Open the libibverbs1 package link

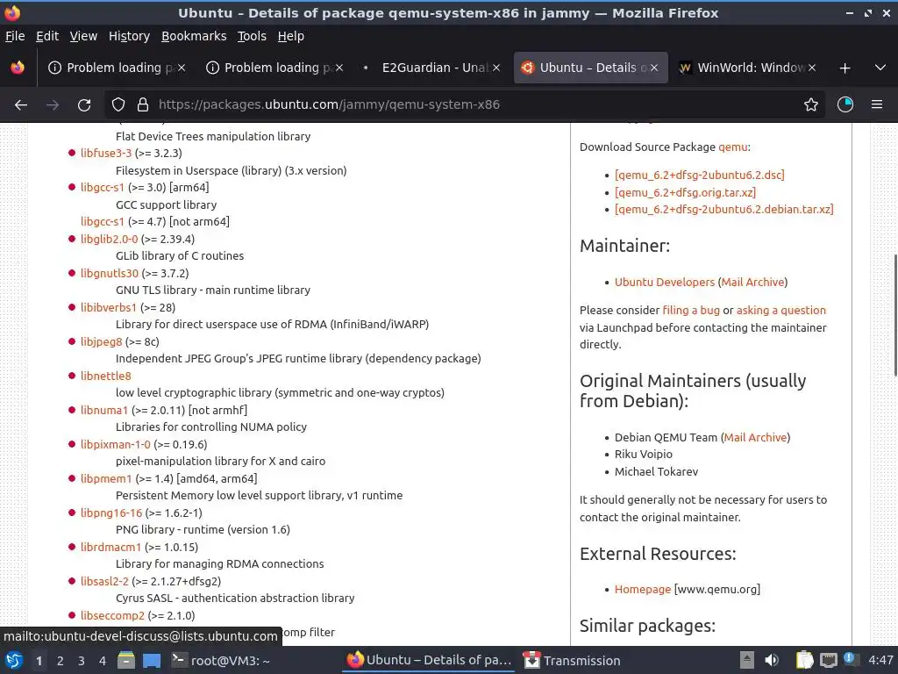tap(109, 308)
